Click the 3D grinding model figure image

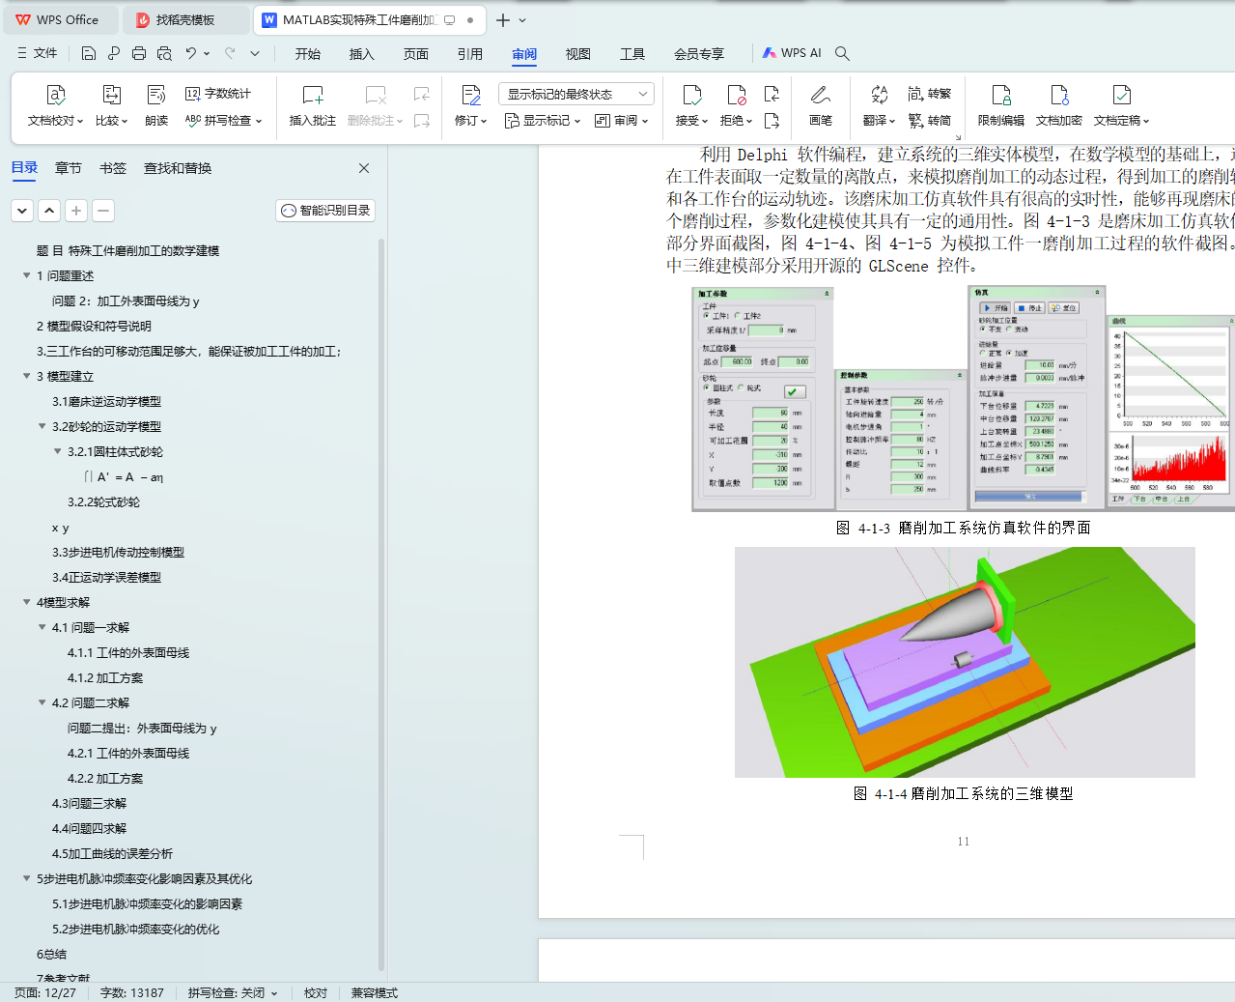(x=965, y=662)
